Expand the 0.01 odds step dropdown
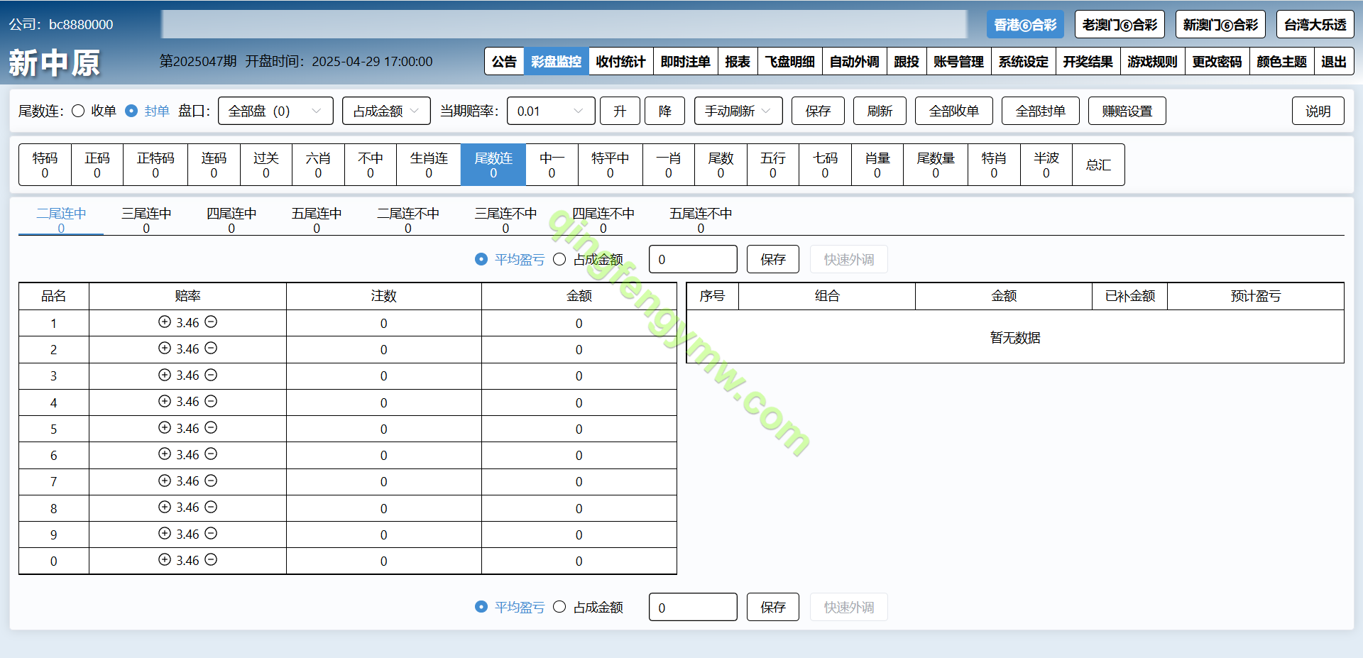Image resolution: width=1363 pixels, height=658 pixels. (x=551, y=111)
